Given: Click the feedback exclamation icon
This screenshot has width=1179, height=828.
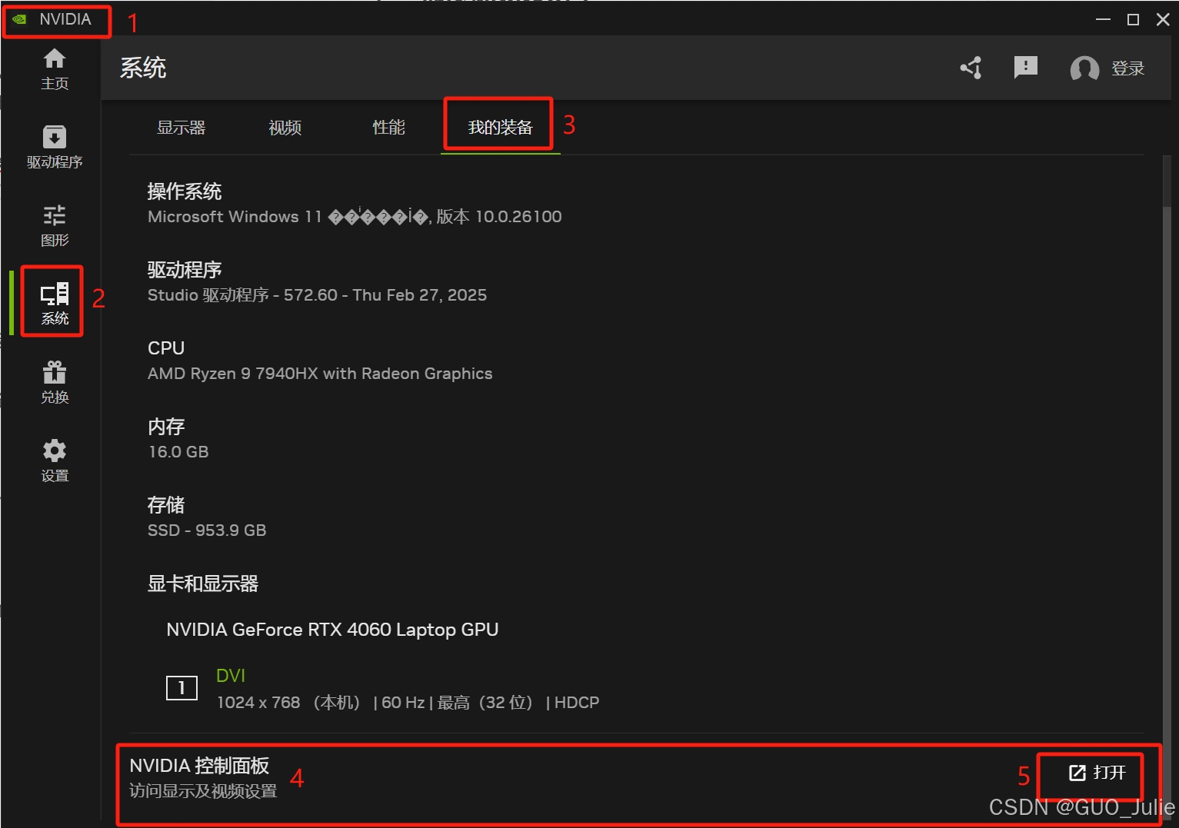Looking at the screenshot, I should click(x=1025, y=68).
